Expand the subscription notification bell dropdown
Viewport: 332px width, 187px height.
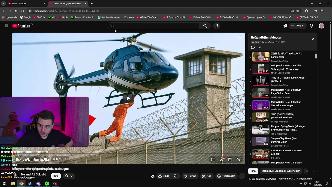point(68,176)
